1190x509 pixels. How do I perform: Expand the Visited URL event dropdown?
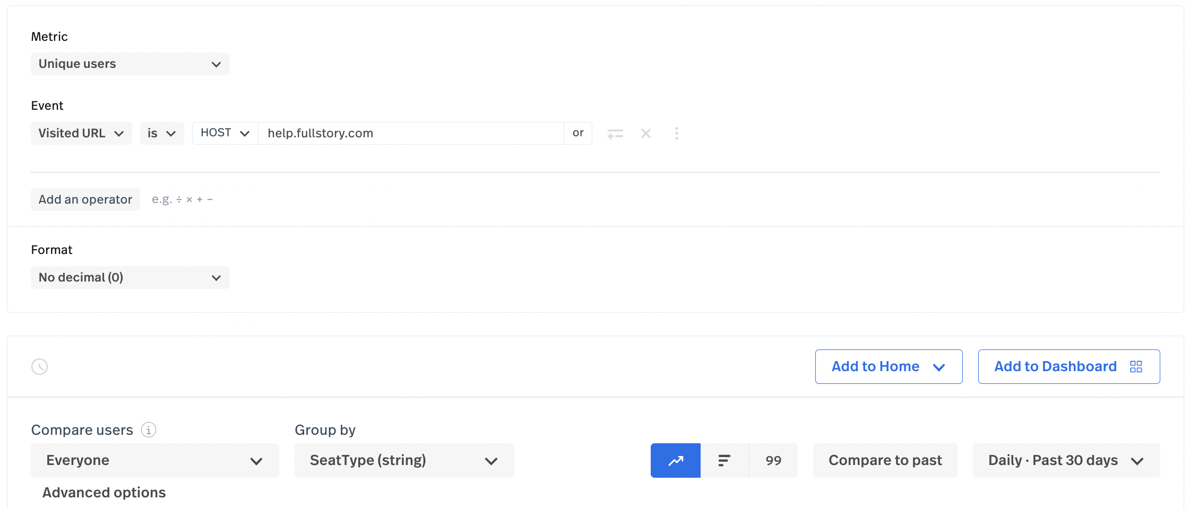coord(81,134)
